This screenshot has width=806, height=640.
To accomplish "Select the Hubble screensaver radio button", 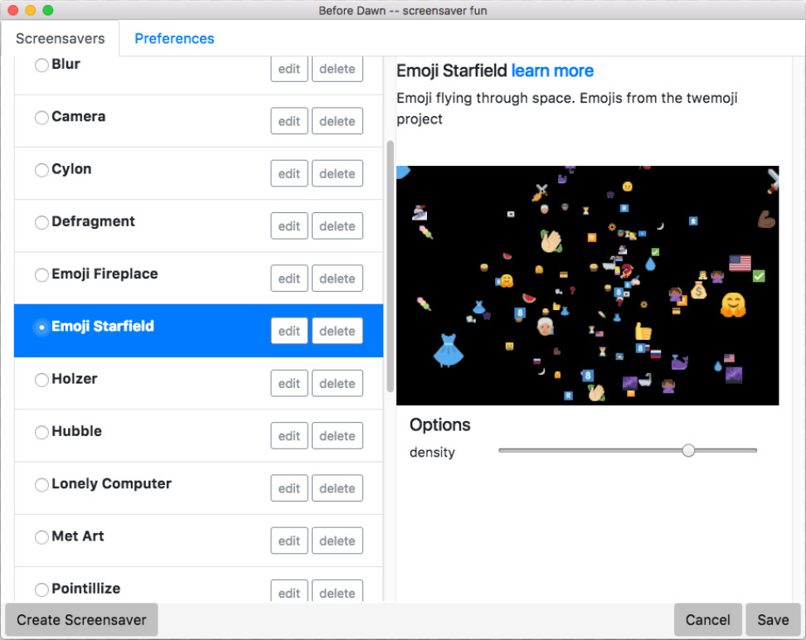I will point(41,432).
